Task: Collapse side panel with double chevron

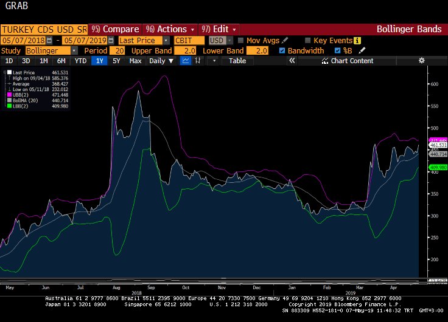Action: [292, 61]
